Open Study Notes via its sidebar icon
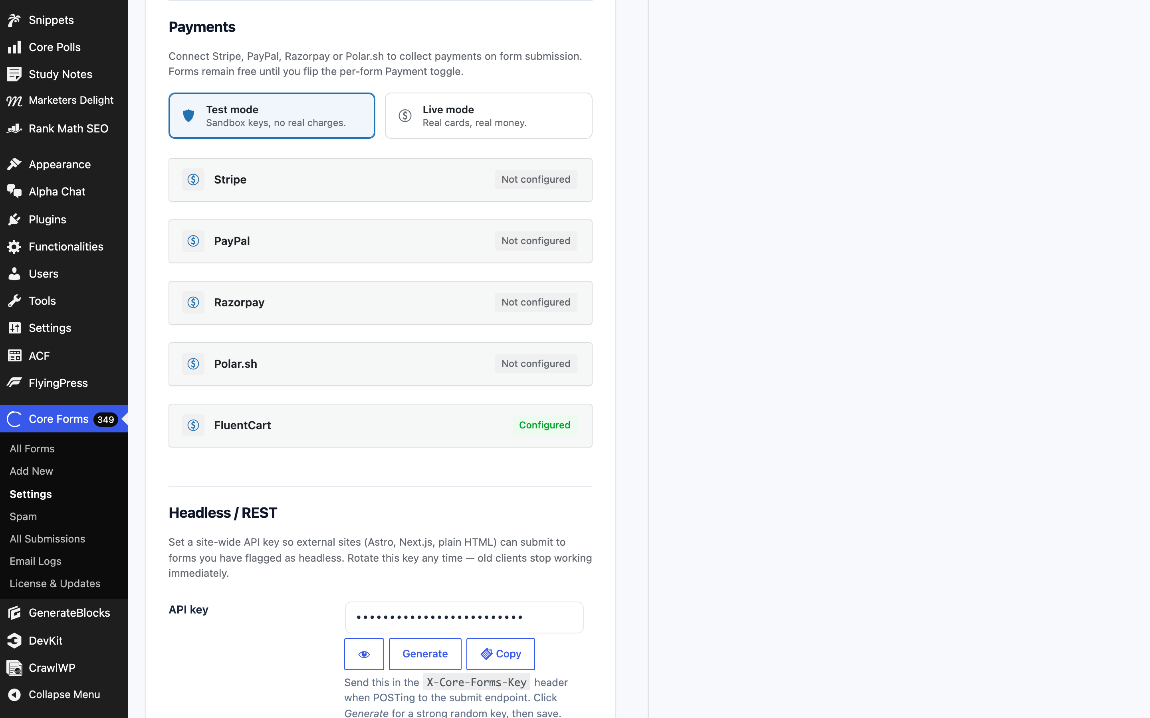 pyautogui.click(x=14, y=74)
